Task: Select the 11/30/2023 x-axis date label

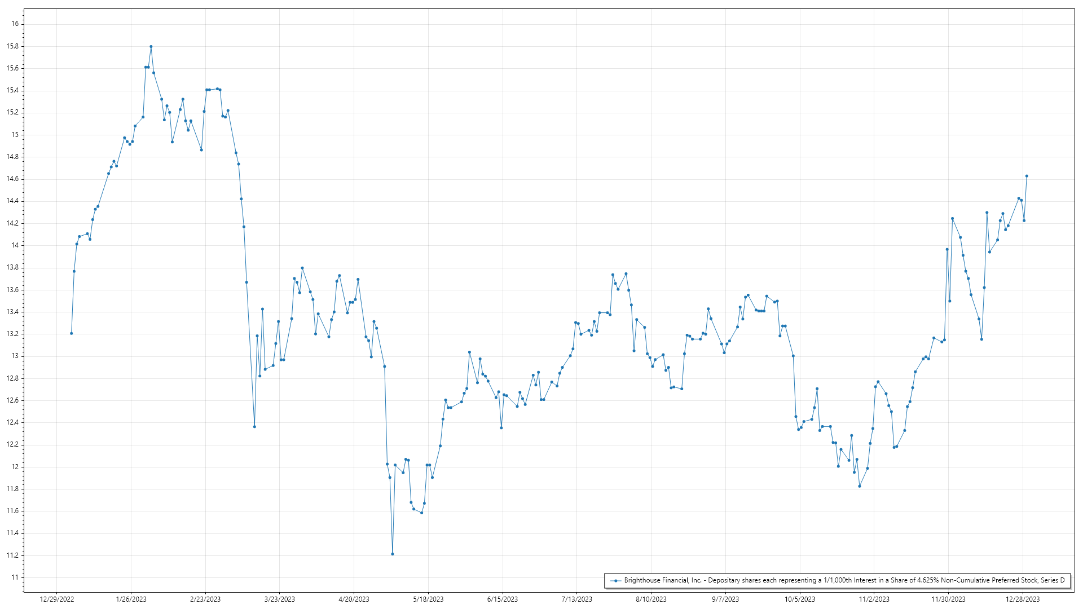Action: point(948,599)
